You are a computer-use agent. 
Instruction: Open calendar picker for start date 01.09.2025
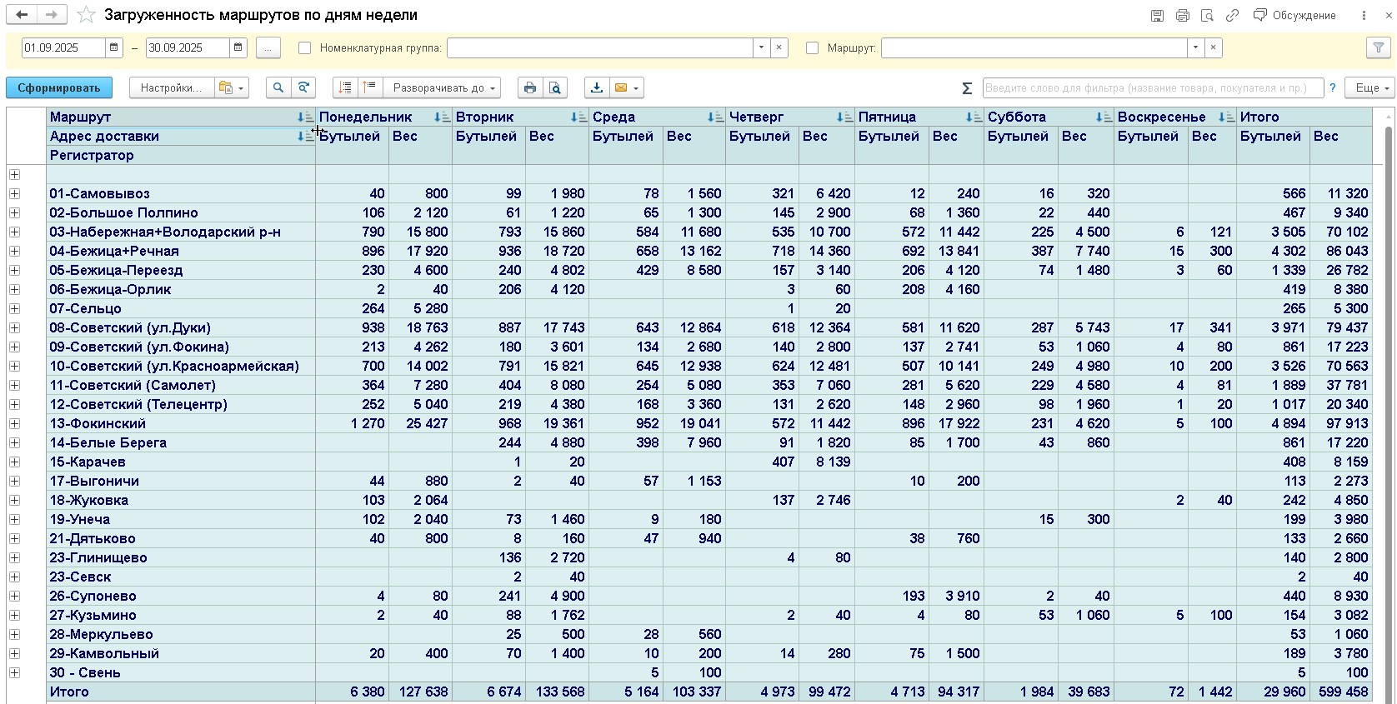point(115,48)
